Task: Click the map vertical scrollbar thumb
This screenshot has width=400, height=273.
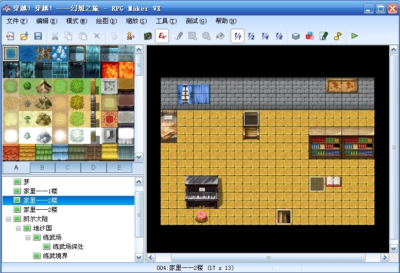Action: point(394,147)
